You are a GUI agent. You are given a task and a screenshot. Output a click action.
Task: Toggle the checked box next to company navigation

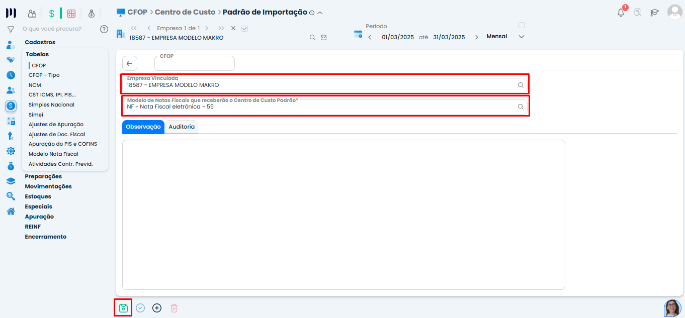tap(245, 29)
